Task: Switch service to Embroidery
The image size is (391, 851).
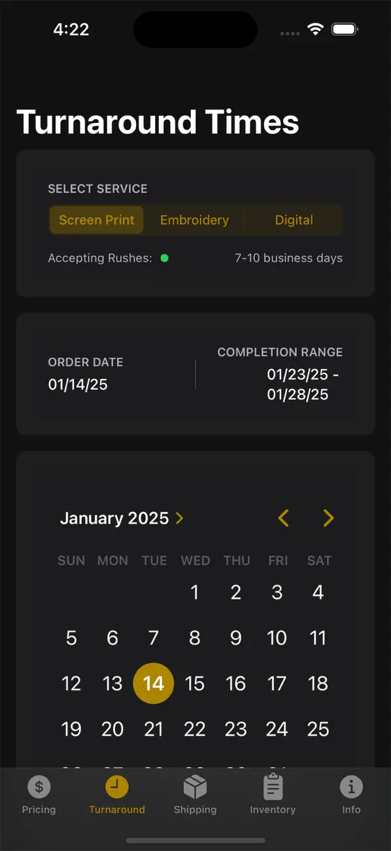Action: [194, 220]
